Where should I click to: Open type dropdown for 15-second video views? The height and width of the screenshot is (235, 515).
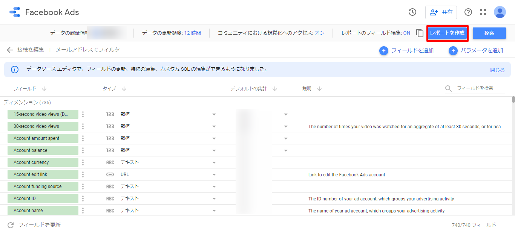214,114
